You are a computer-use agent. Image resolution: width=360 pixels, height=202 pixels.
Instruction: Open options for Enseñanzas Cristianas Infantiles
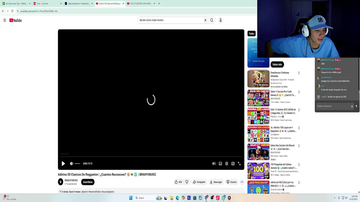(x=299, y=73)
